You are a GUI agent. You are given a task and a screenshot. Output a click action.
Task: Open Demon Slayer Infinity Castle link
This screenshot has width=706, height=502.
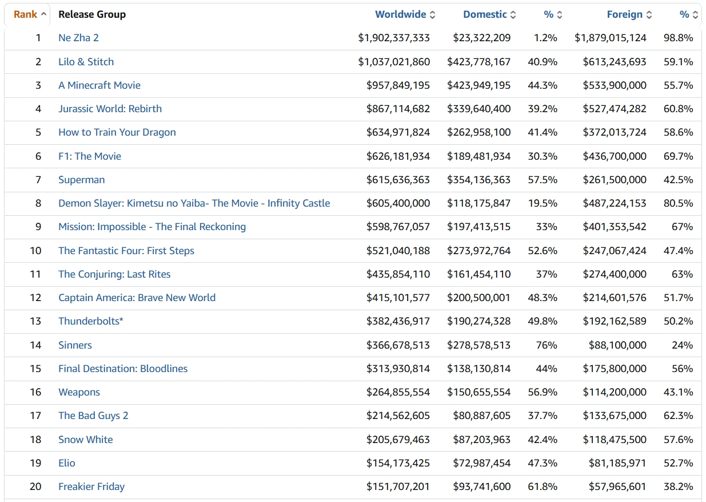(x=194, y=203)
